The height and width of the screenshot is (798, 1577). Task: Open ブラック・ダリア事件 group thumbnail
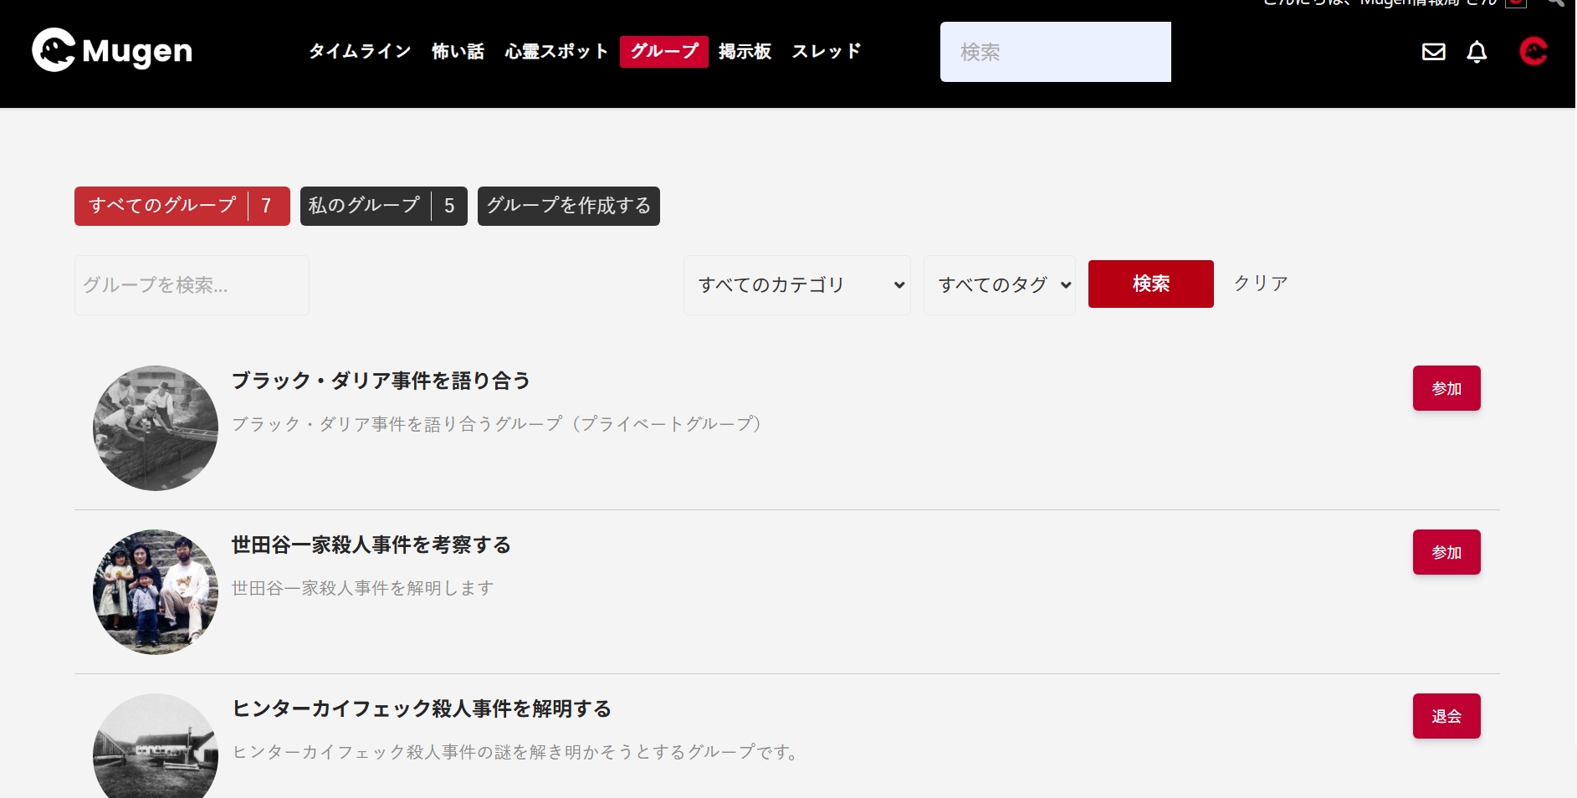tap(156, 428)
